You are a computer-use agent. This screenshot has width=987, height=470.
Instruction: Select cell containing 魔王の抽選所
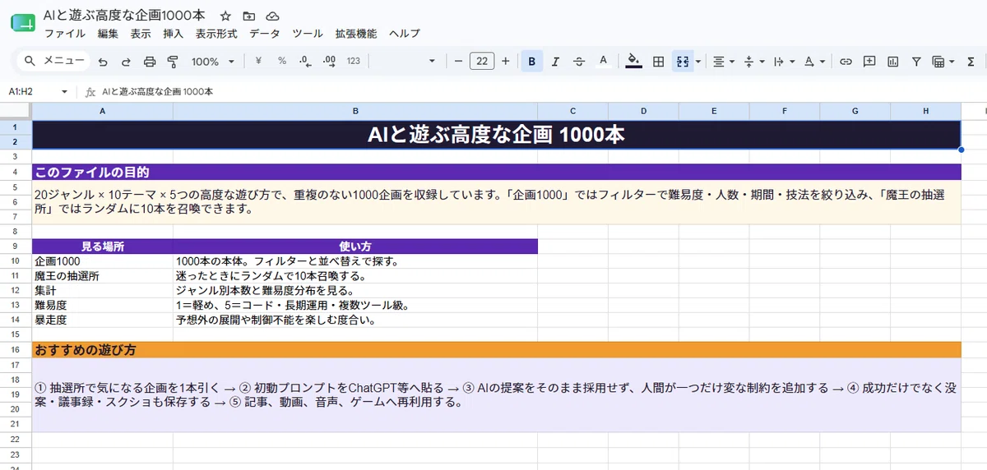tap(102, 276)
